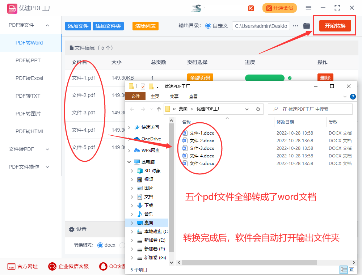The width and height of the screenshot is (362, 275).
Task: Click the 清除列表 button
Action: [x=146, y=26]
